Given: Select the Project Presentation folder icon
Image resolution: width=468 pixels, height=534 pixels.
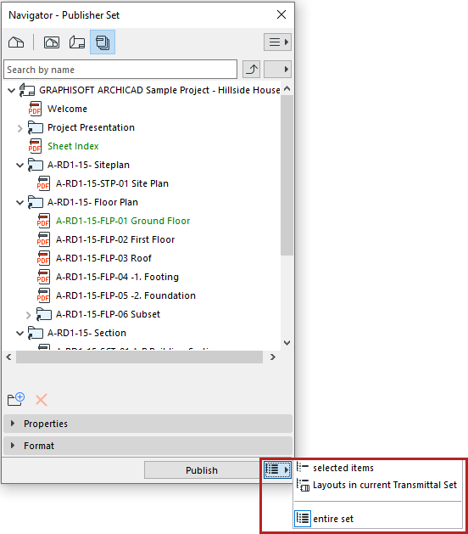Looking at the screenshot, I should 36,127.
